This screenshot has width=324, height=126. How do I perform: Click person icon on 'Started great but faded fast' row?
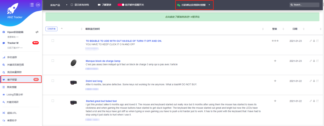(x=314, y=101)
